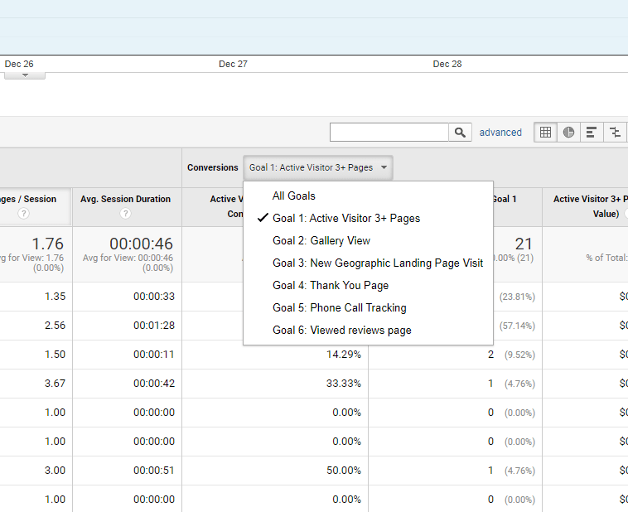Switch to the data table view
The image size is (628, 512).
[x=545, y=132]
